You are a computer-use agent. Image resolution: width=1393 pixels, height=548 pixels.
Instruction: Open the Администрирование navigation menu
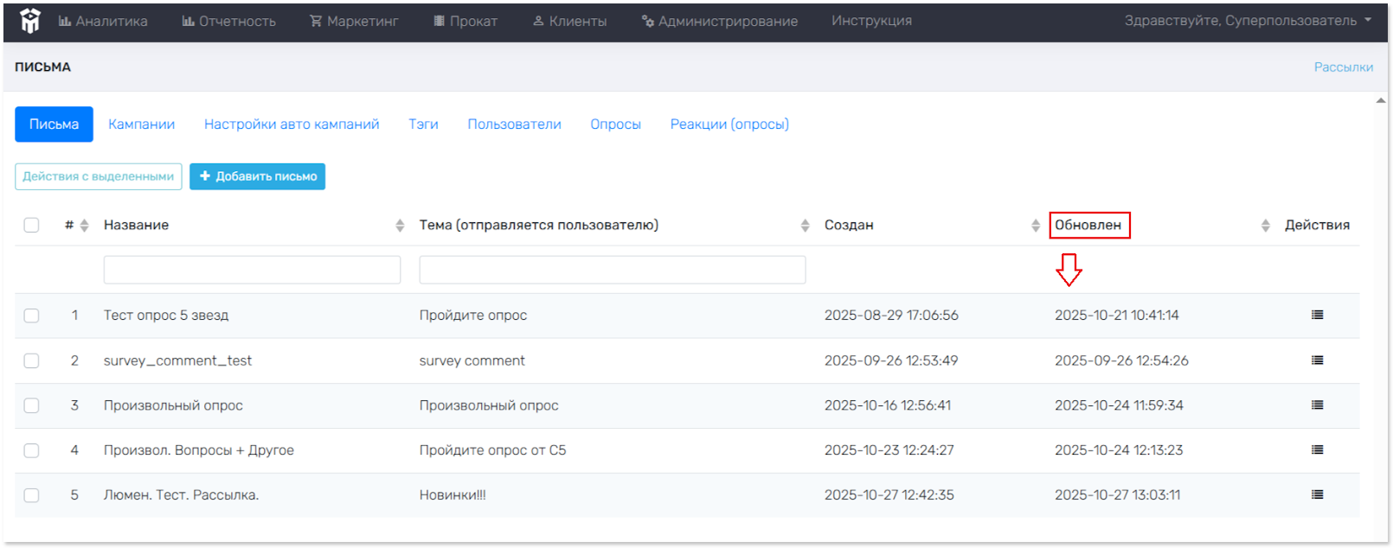(x=720, y=21)
